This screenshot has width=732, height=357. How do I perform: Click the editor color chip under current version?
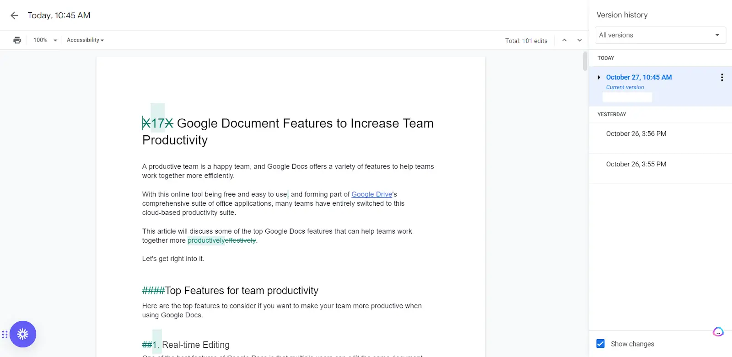627,97
